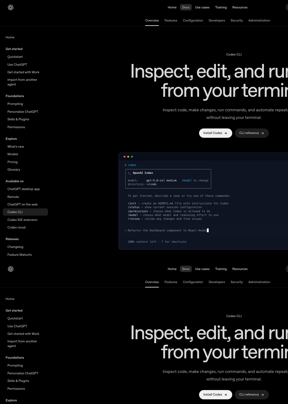288x404 pixels.
Task: Open the Glossary sidebar link
Action: (x=14, y=169)
